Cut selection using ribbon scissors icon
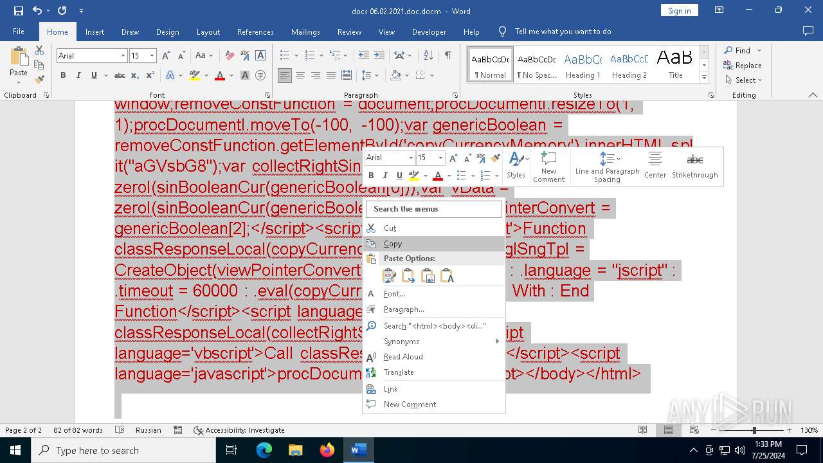This screenshot has height=463, width=823. 39,50
